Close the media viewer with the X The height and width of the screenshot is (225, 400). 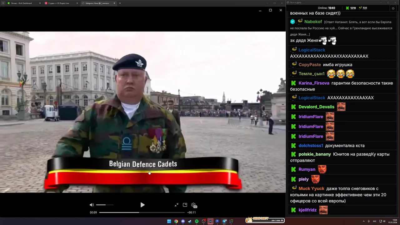(281, 10)
